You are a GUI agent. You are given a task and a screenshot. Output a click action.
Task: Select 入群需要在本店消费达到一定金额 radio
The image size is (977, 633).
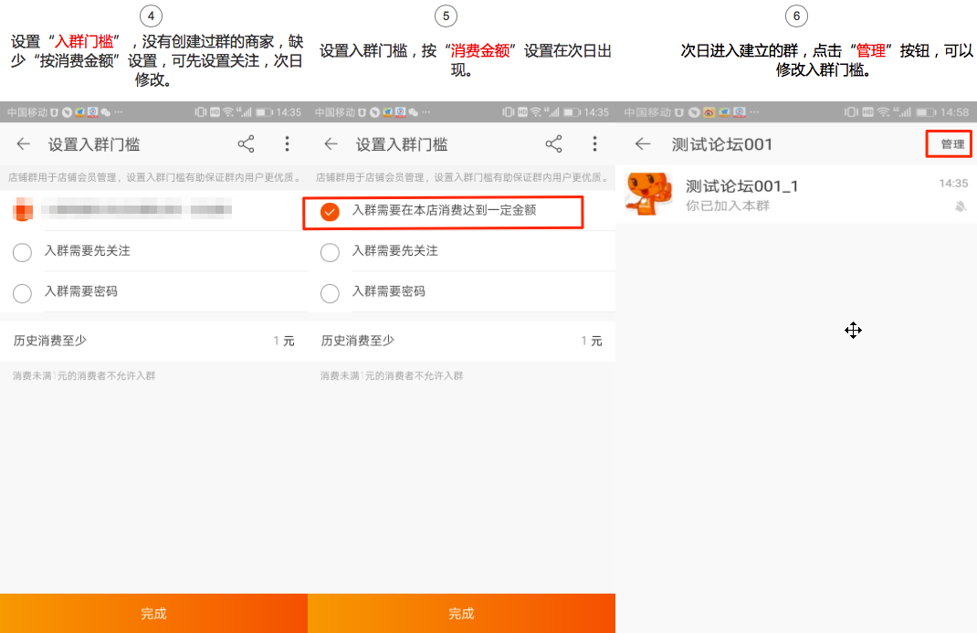tap(330, 212)
